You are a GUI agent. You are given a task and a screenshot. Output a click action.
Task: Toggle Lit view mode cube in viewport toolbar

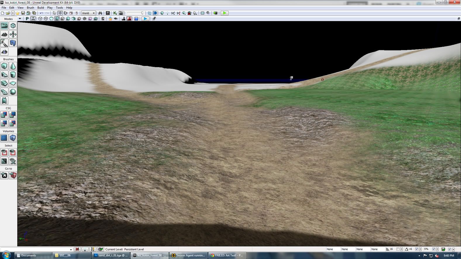pos(57,19)
